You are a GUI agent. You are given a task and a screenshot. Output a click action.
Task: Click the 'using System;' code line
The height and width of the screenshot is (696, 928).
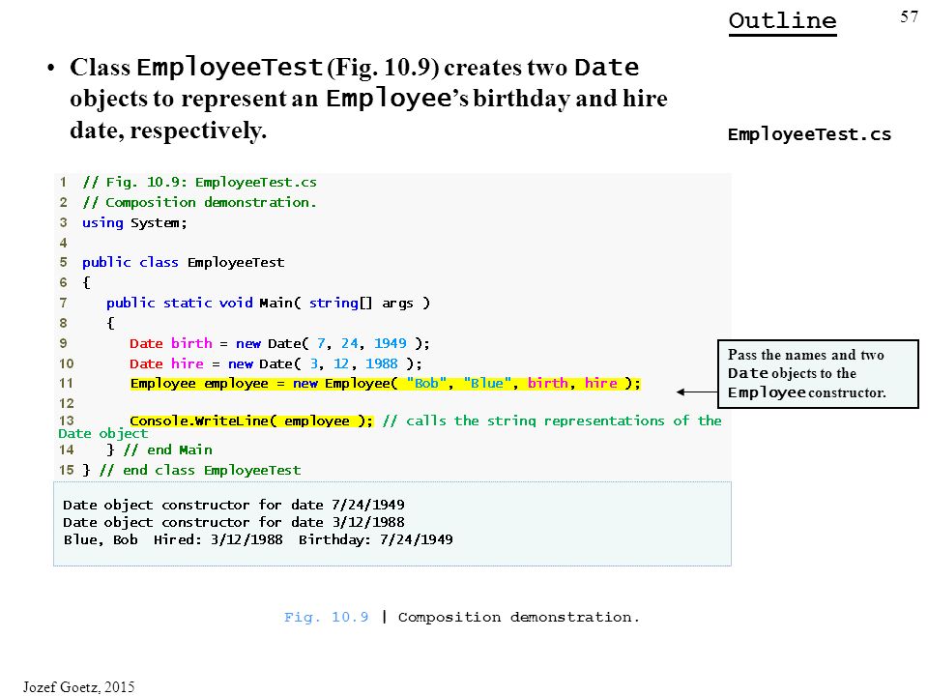(134, 223)
